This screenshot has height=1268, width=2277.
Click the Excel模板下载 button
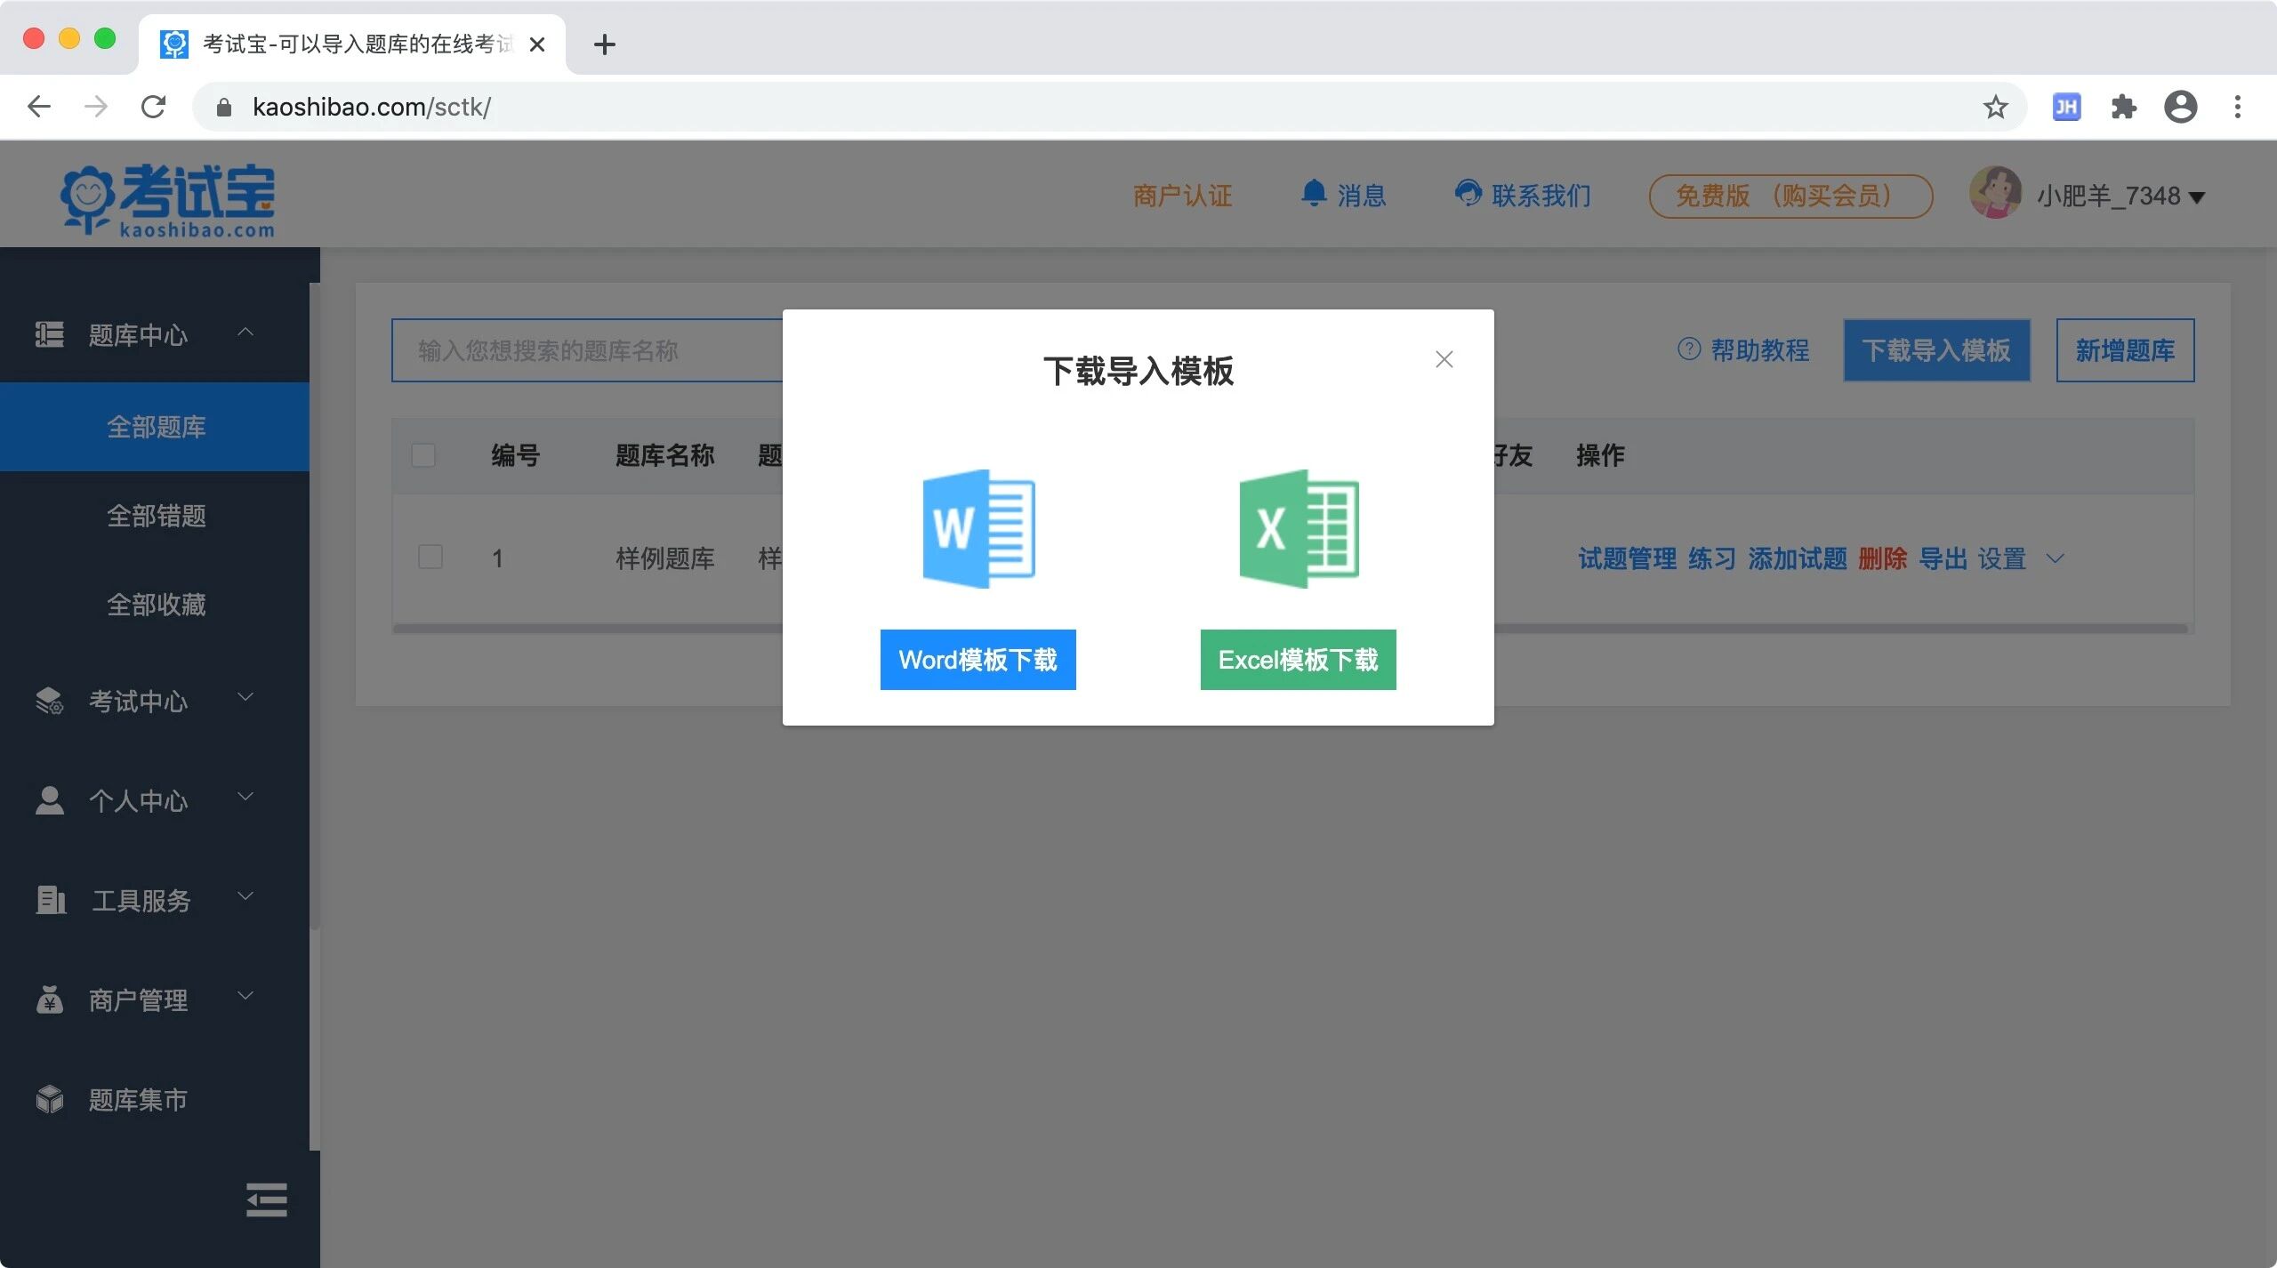(x=1298, y=660)
